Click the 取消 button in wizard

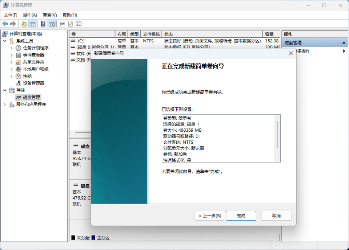pos(276,216)
